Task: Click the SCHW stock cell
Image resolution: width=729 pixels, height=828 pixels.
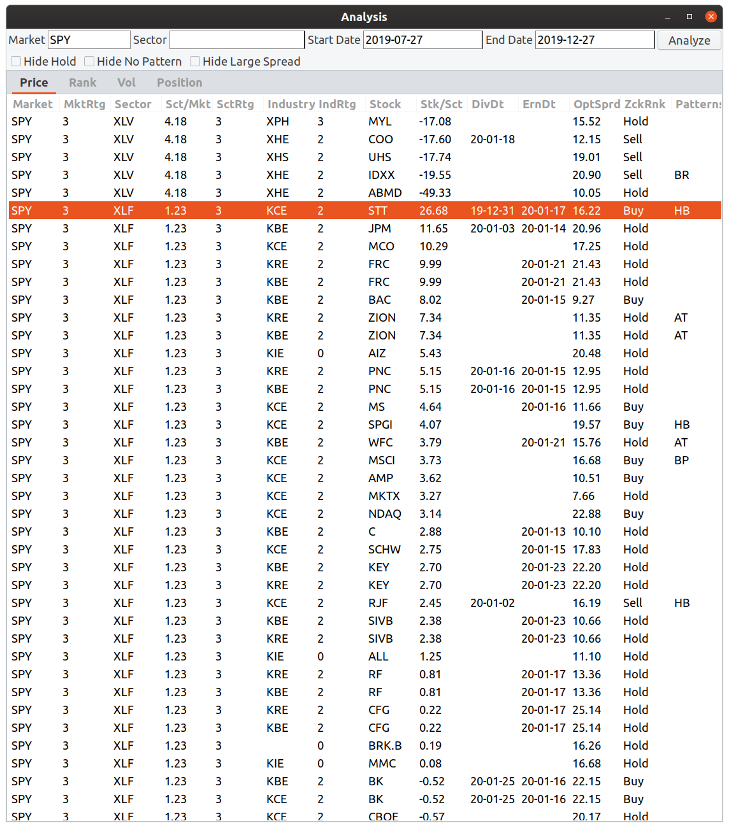Action: pos(384,549)
